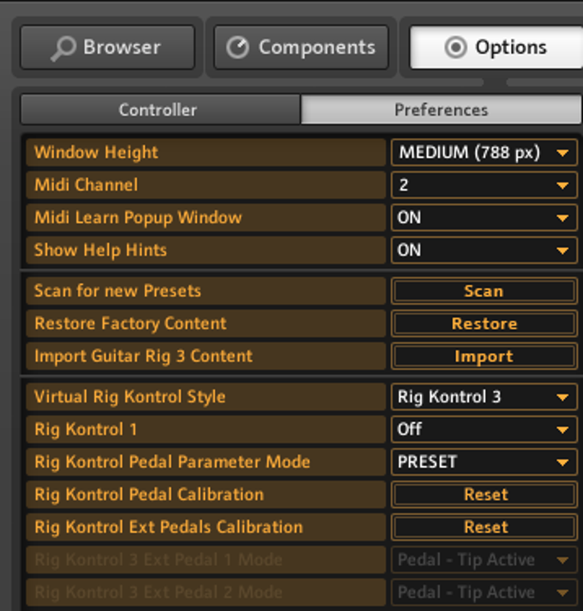This screenshot has width=583, height=611.
Task: Click the Window Height label
Action: pos(96,153)
